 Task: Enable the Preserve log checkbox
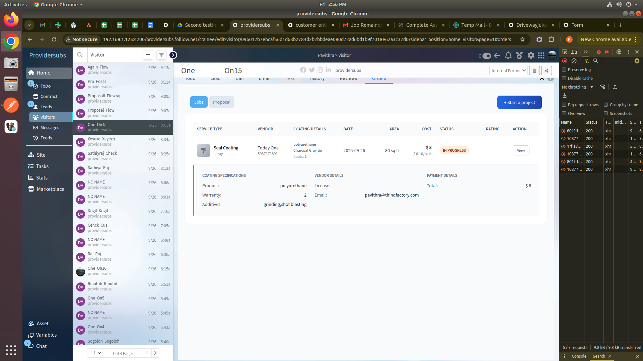tap(564, 70)
